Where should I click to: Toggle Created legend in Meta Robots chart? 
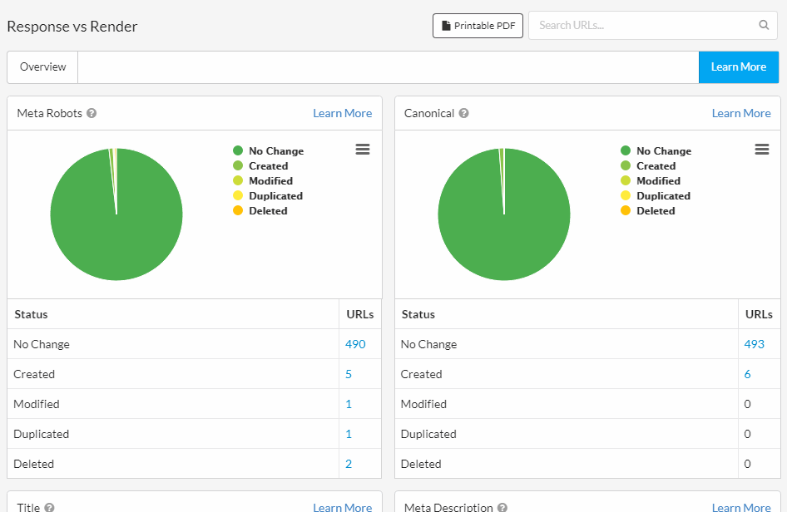tap(260, 166)
